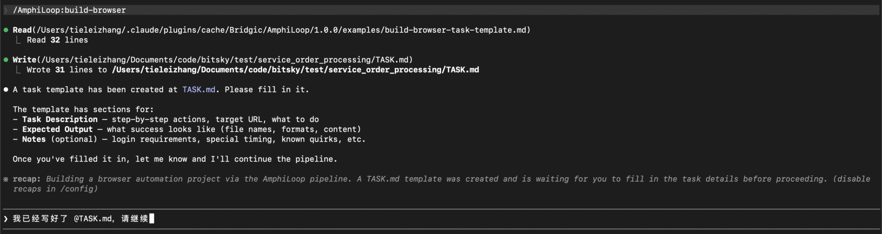The width and height of the screenshot is (882, 234).
Task: Open the blue TASK.md link
Action: click(x=199, y=89)
